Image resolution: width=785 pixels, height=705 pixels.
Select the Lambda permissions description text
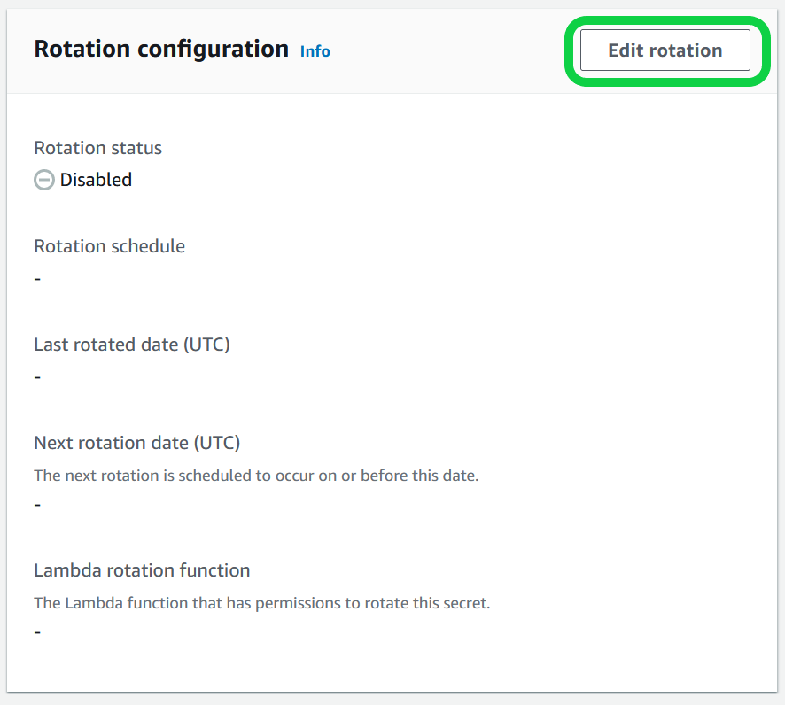(261, 603)
